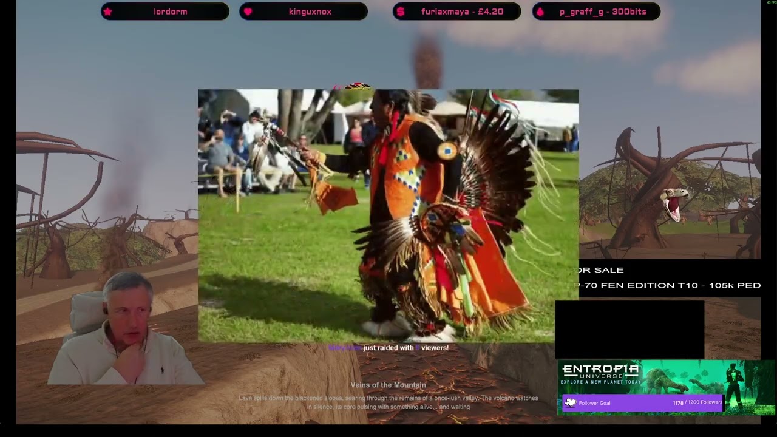The width and height of the screenshot is (777, 437).
Task: Click the heart icon beside kinguxnox
Action: [x=248, y=12]
